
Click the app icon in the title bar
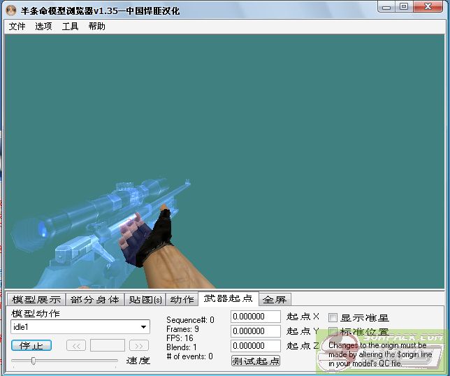tap(10, 10)
